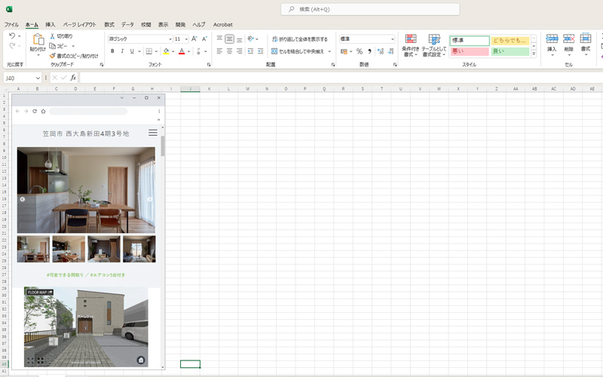Image resolution: width=603 pixels, height=377 pixels.
Task: Open the font color dropdown arrow
Action: (x=189, y=51)
